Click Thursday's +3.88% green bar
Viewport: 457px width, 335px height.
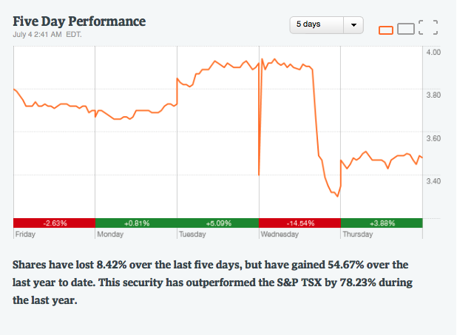(x=381, y=223)
